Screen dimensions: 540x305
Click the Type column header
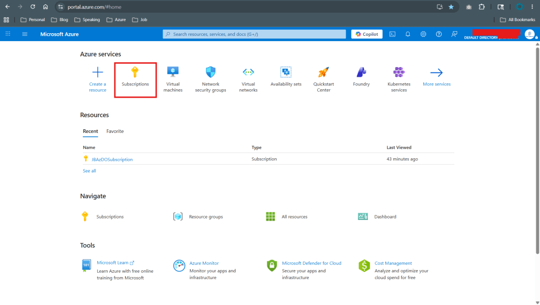(256, 147)
